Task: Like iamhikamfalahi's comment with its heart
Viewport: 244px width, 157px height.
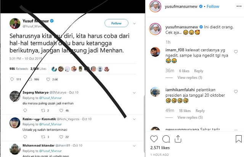Action: [x=236, y=92]
